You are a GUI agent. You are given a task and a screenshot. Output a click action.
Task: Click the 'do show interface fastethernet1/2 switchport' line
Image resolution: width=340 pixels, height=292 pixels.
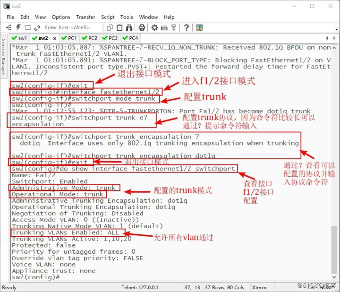[x=123, y=169]
